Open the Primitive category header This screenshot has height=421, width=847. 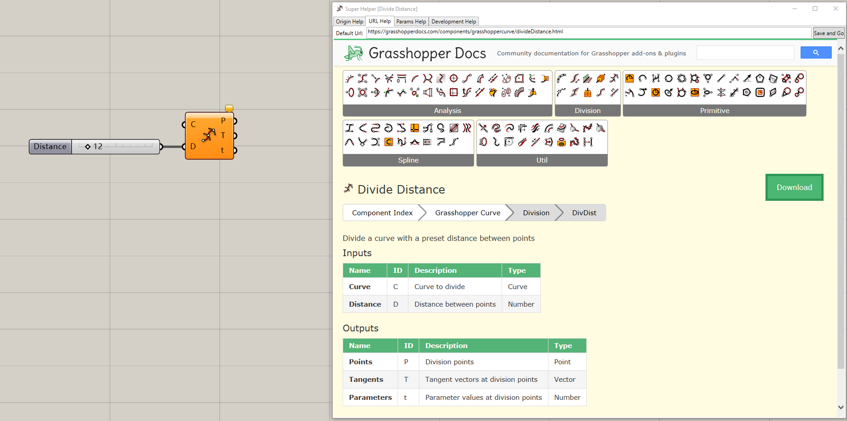[x=715, y=110]
